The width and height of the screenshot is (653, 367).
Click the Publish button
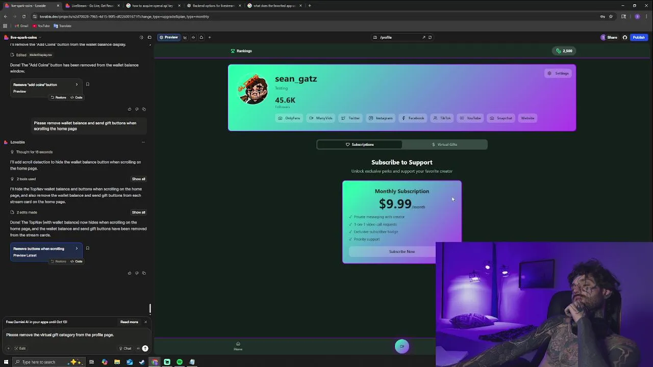[639, 37]
